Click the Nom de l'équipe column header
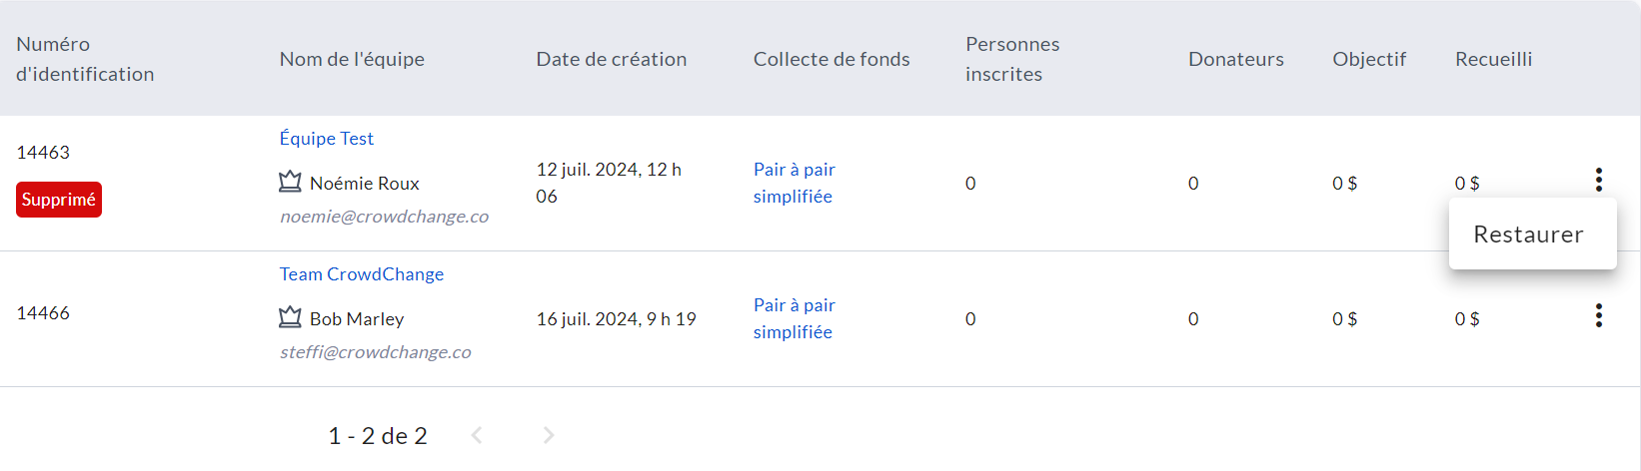Image resolution: width=1641 pixels, height=471 pixels. coord(352,59)
